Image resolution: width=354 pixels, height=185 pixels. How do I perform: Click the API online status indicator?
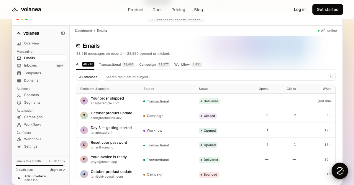pos(327,31)
